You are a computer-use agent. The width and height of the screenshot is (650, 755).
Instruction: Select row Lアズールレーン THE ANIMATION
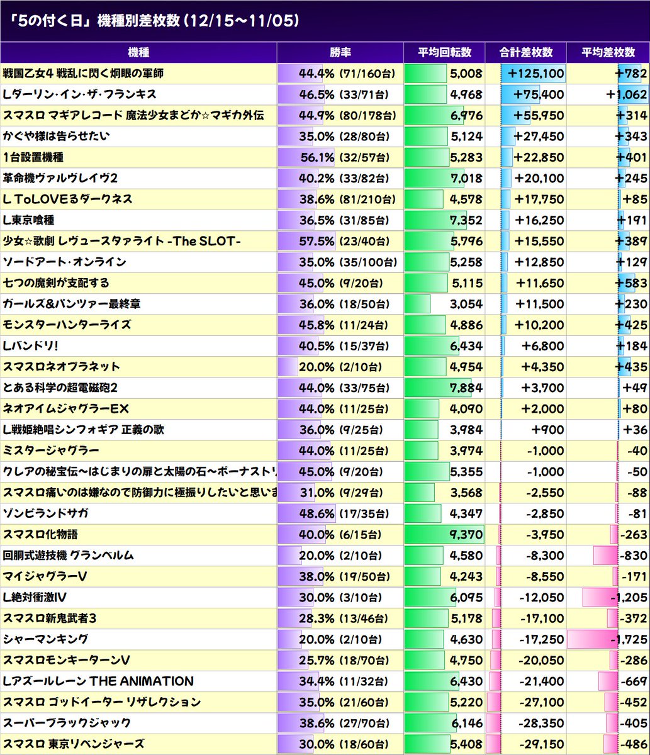[x=325, y=682]
